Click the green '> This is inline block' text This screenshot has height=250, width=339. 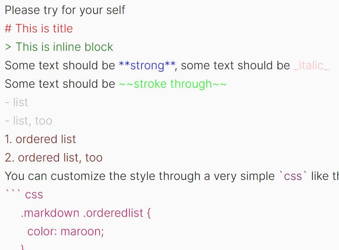tap(59, 47)
